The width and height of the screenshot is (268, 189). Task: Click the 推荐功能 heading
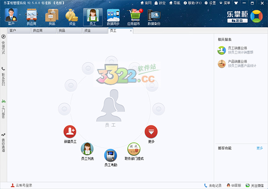coord(225,148)
